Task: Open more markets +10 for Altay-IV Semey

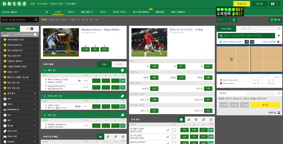Action: (123, 81)
